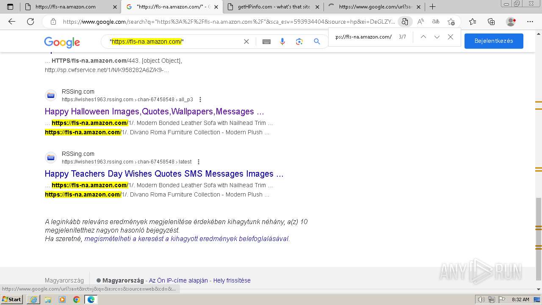The height and width of the screenshot is (305, 542).
Task: Open the Windows Start menu
Action: (x=11, y=299)
